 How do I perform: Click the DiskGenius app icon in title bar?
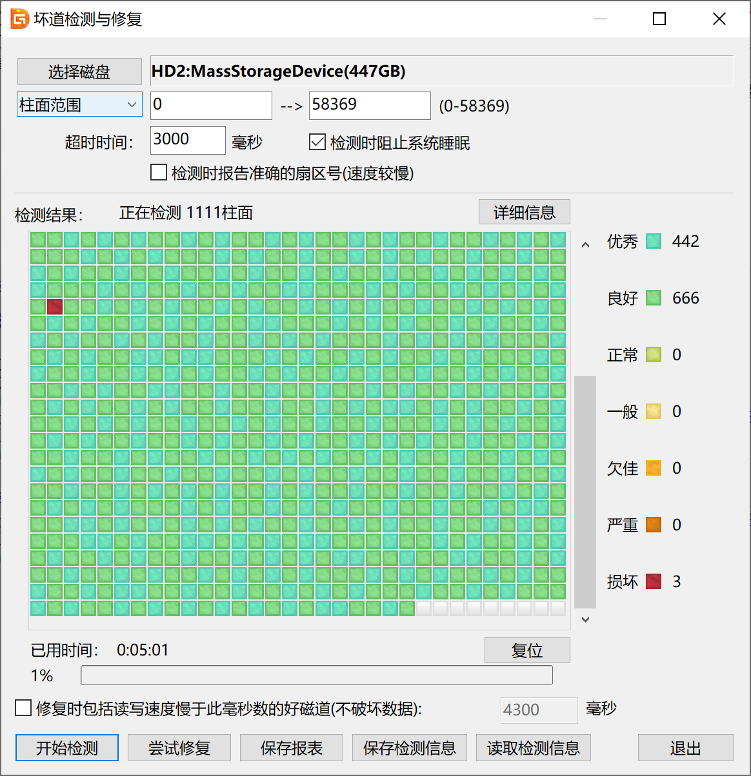pyautogui.click(x=19, y=19)
